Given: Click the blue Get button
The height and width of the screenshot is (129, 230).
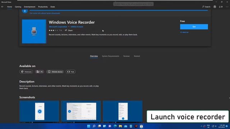Looking at the screenshot, I should (x=194, y=27).
